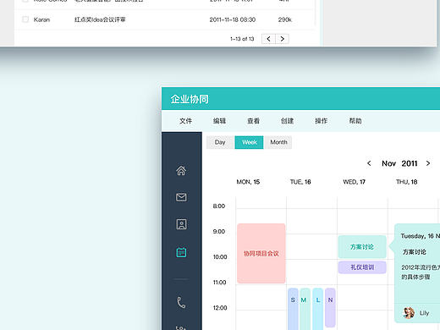Go to previous page in list pager

click(268, 39)
